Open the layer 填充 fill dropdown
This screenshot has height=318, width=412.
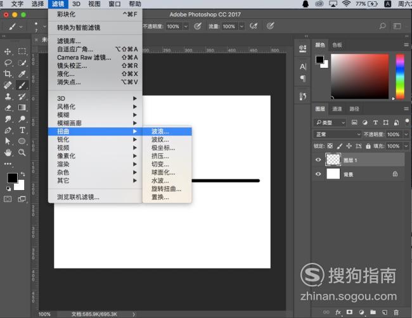click(406, 146)
